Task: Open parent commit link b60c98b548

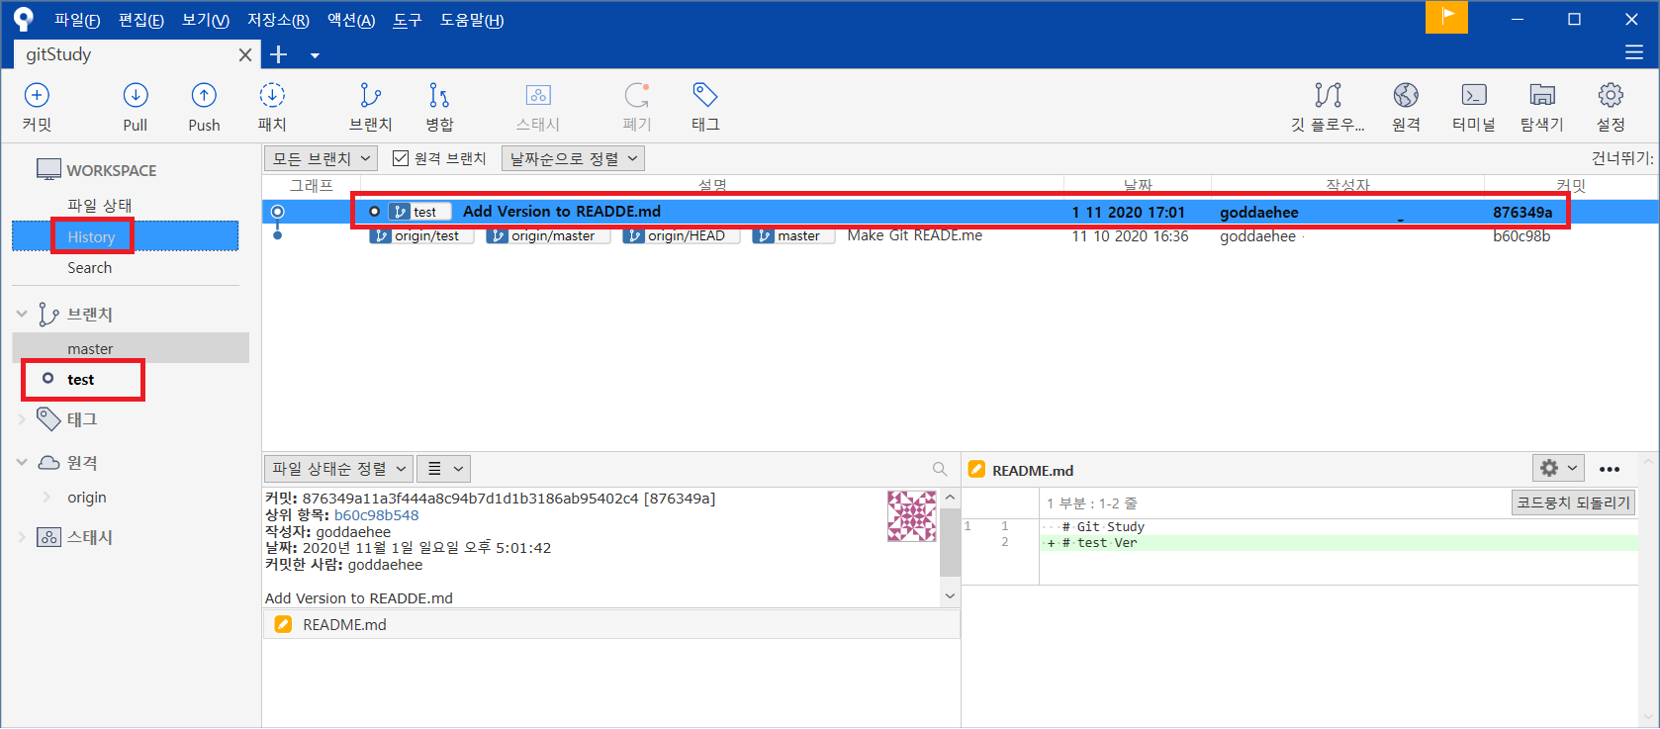Action: point(377,515)
